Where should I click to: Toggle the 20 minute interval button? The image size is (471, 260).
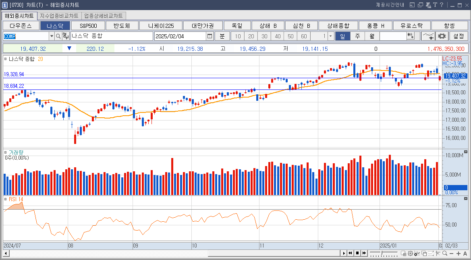point(251,36)
